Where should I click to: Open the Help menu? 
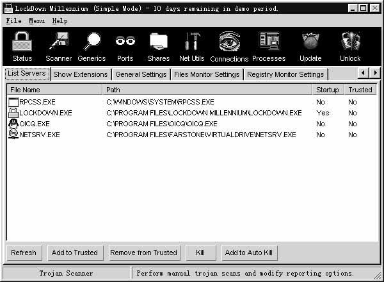(x=60, y=21)
